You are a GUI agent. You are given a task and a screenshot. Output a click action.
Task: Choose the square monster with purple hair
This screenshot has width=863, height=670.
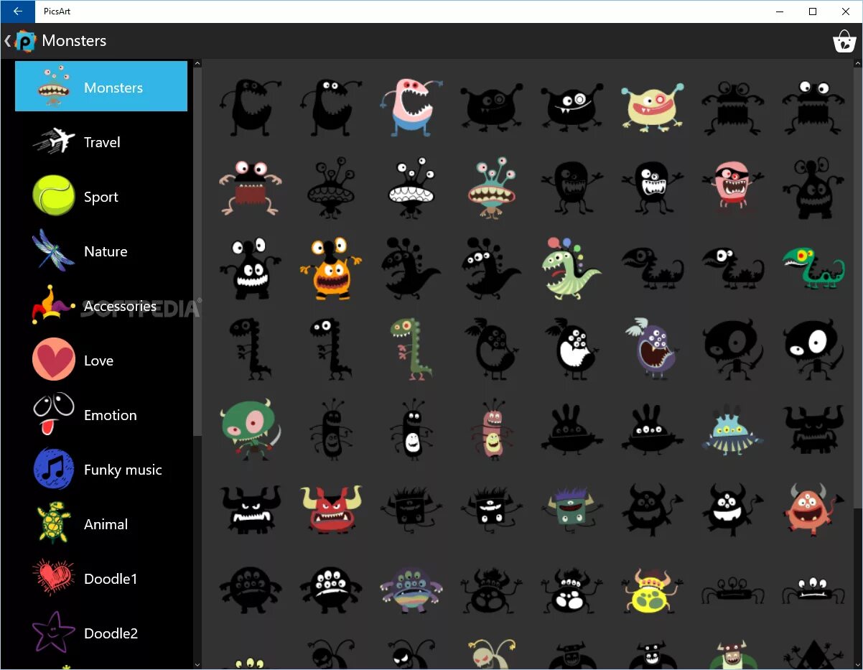coord(572,510)
